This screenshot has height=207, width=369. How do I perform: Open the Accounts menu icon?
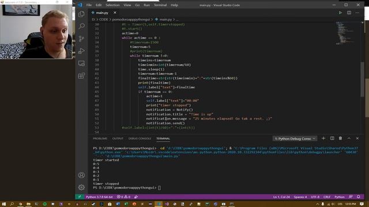tap(81, 175)
